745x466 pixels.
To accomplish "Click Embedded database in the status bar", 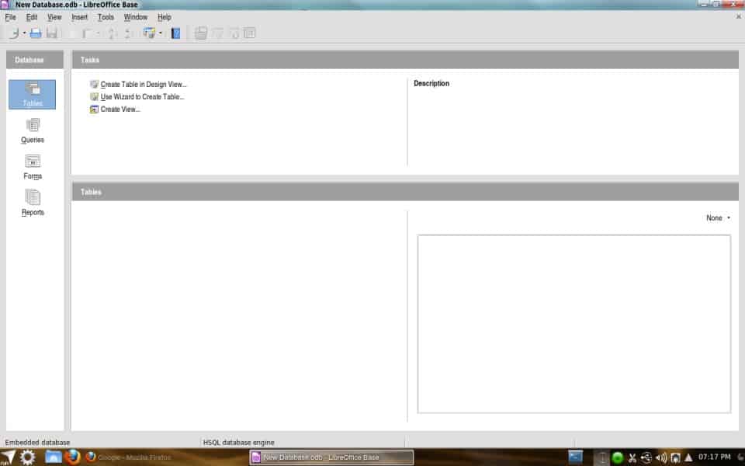I will tap(37, 442).
